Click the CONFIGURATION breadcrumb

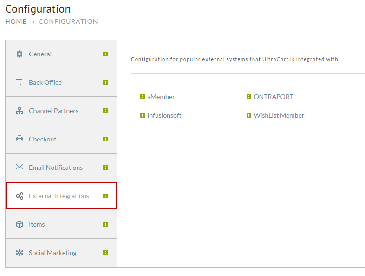point(68,21)
